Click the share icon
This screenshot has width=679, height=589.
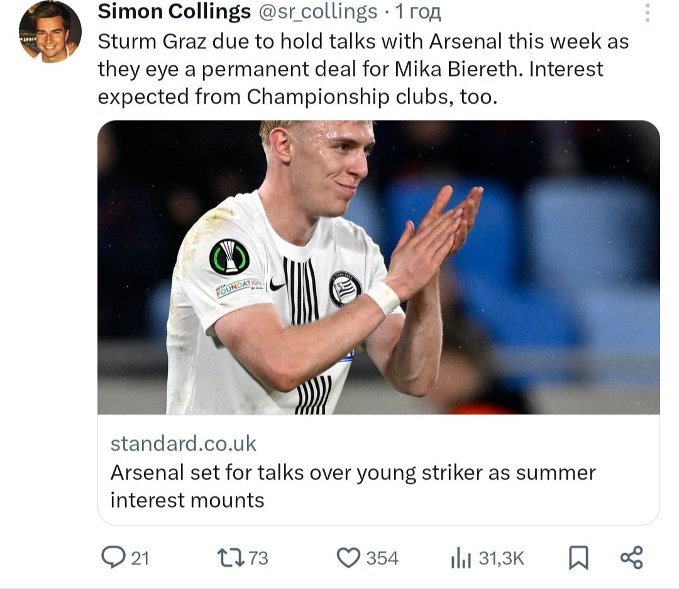[631, 558]
